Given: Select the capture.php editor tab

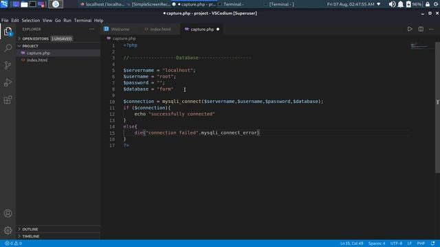Looking at the screenshot, I should [x=202, y=29].
